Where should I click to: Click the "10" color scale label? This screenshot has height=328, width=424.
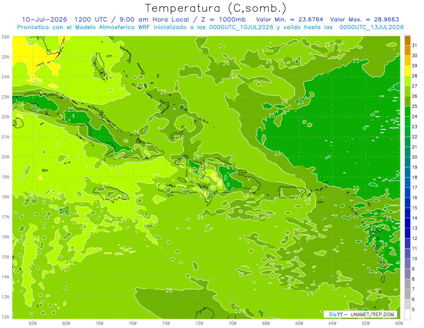coord(415,258)
